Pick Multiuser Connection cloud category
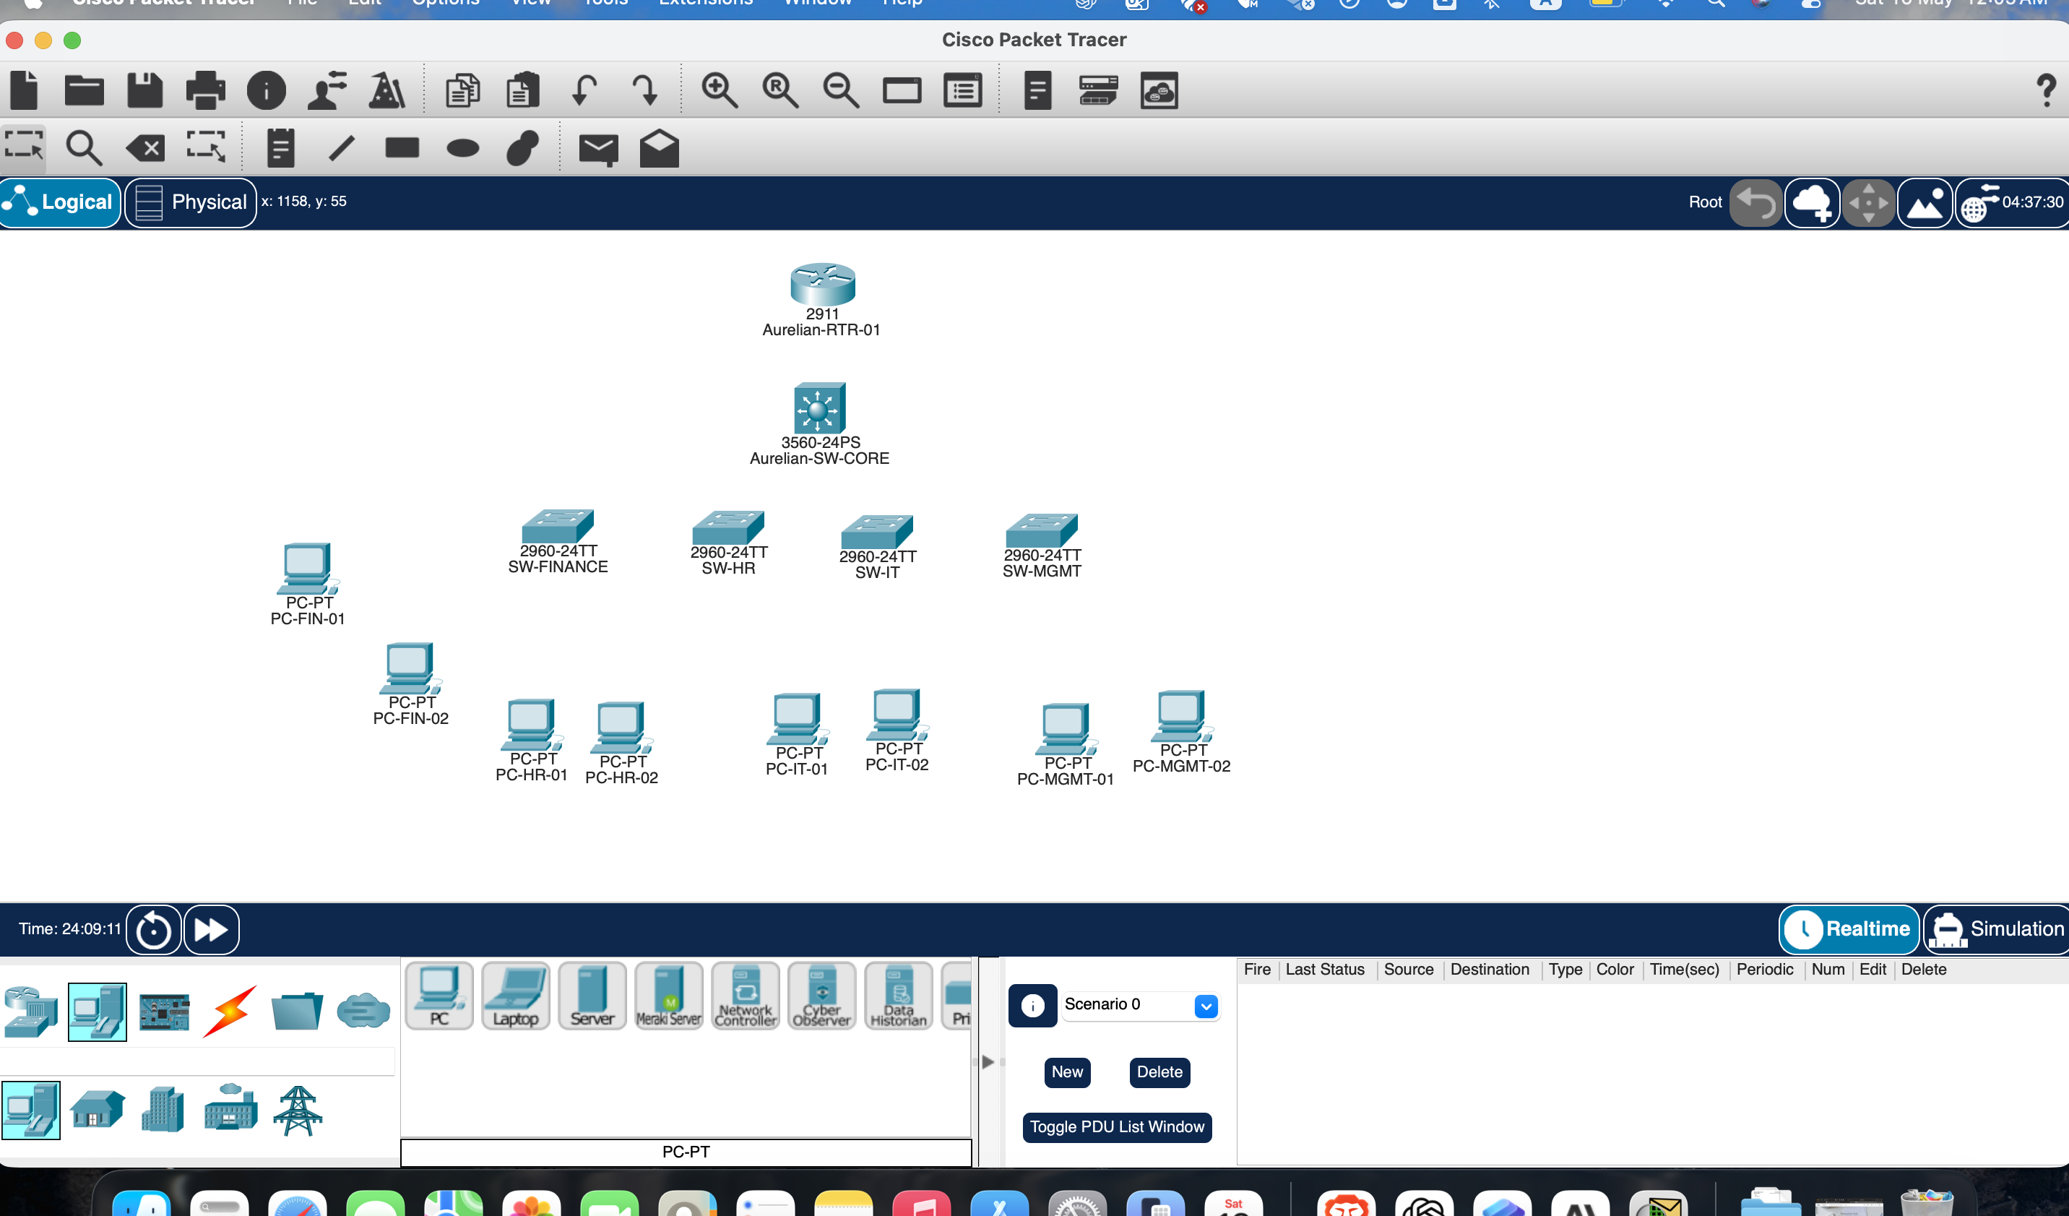Screen dimensions: 2069x1216 point(363,1012)
